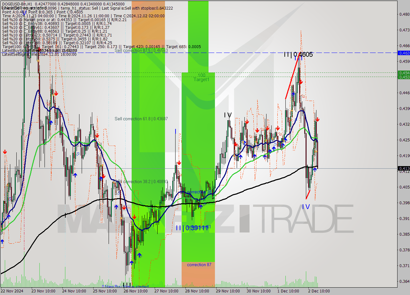Click the blue 0.463 price tag on the axis
Screen dimensions: 410x295
(404, 53)
